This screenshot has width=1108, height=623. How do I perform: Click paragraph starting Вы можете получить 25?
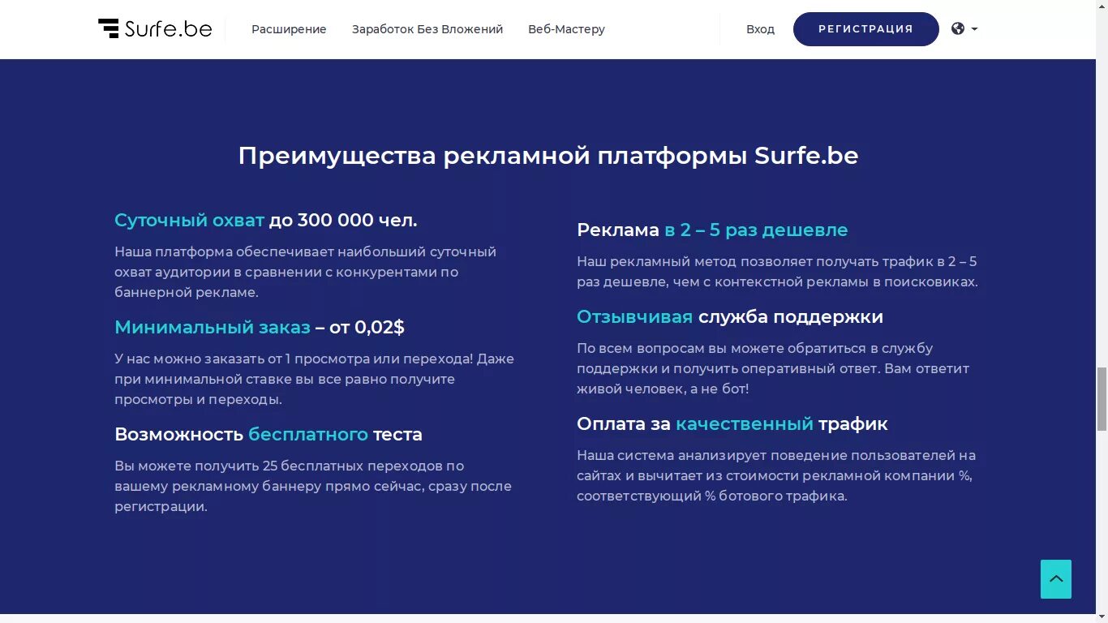coord(313,486)
